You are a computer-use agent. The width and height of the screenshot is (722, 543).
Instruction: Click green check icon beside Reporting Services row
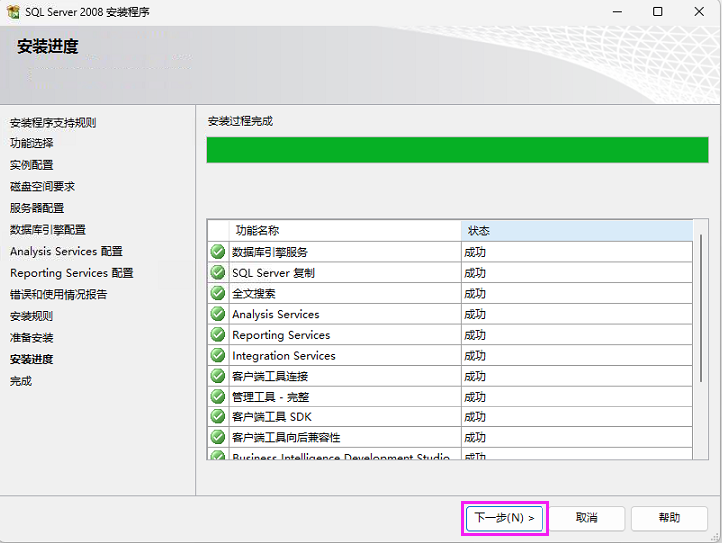click(x=218, y=335)
